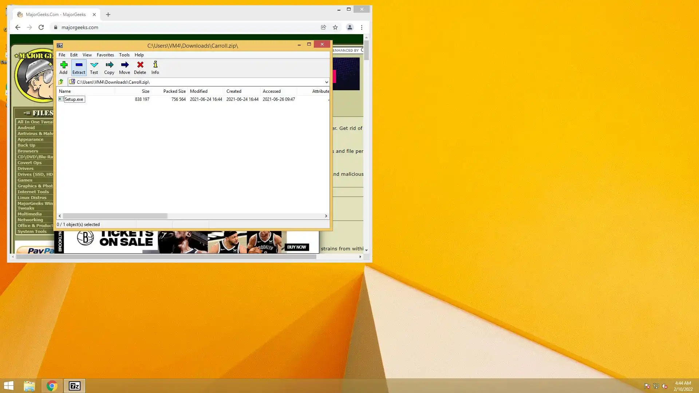Click the red Delete icon
The image size is (699, 393).
tap(140, 67)
